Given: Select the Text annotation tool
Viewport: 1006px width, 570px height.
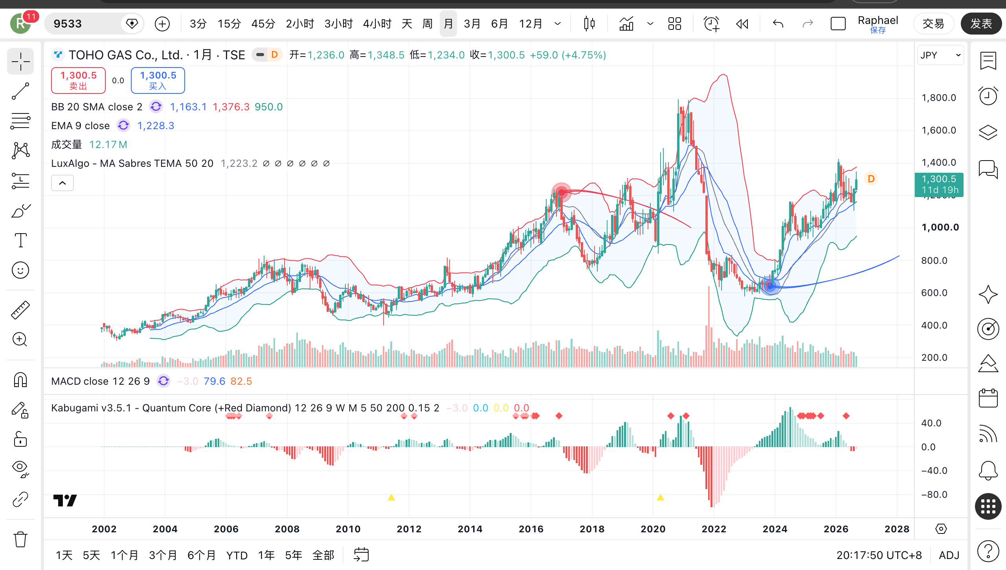Looking at the screenshot, I should tap(20, 240).
